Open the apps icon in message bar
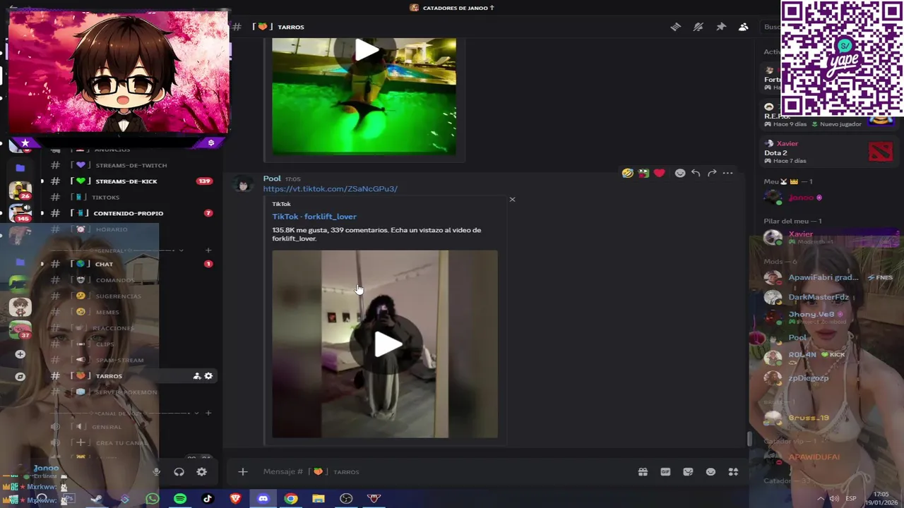The width and height of the screenshot is (904, 508). [x=733, y=471]
